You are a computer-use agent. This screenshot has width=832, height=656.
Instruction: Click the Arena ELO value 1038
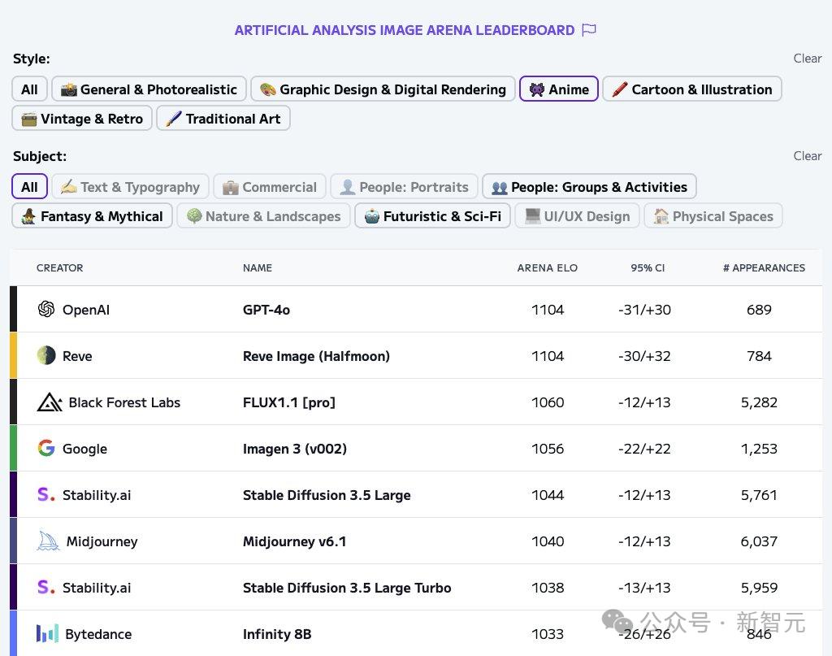(x=548, y=588)
